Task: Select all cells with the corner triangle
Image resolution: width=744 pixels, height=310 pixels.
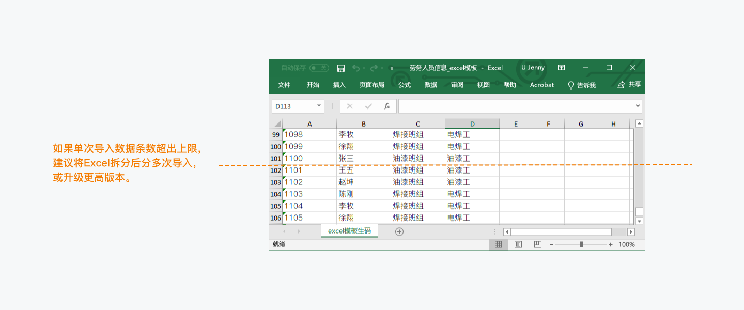Action: pyautogui.click(x=276, y=124)
